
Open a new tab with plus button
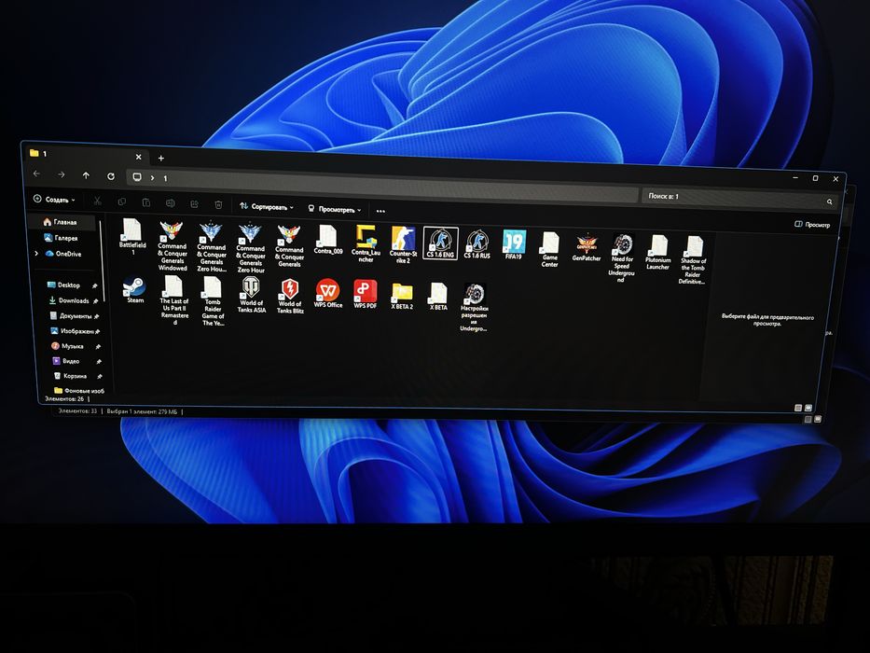pyautogui.click(x=161, y=159)
